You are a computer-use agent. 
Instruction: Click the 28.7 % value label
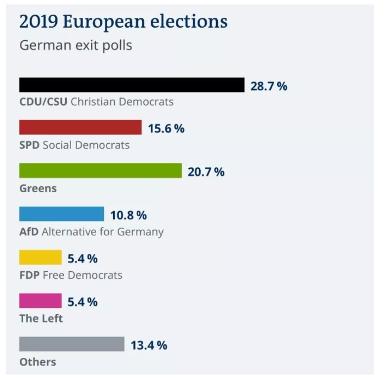point(268,86)
